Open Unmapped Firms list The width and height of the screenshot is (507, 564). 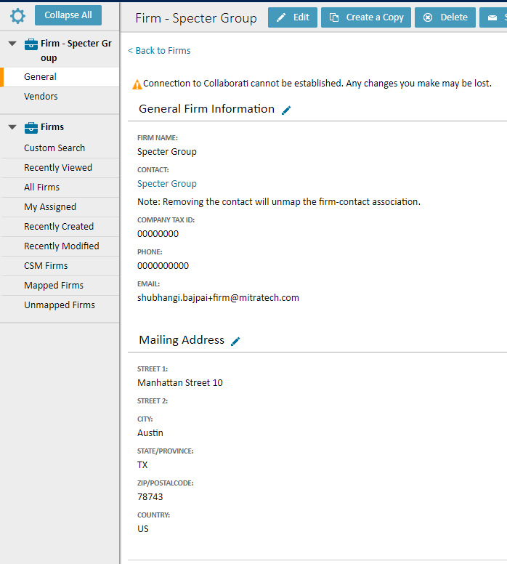pos(60,305)
